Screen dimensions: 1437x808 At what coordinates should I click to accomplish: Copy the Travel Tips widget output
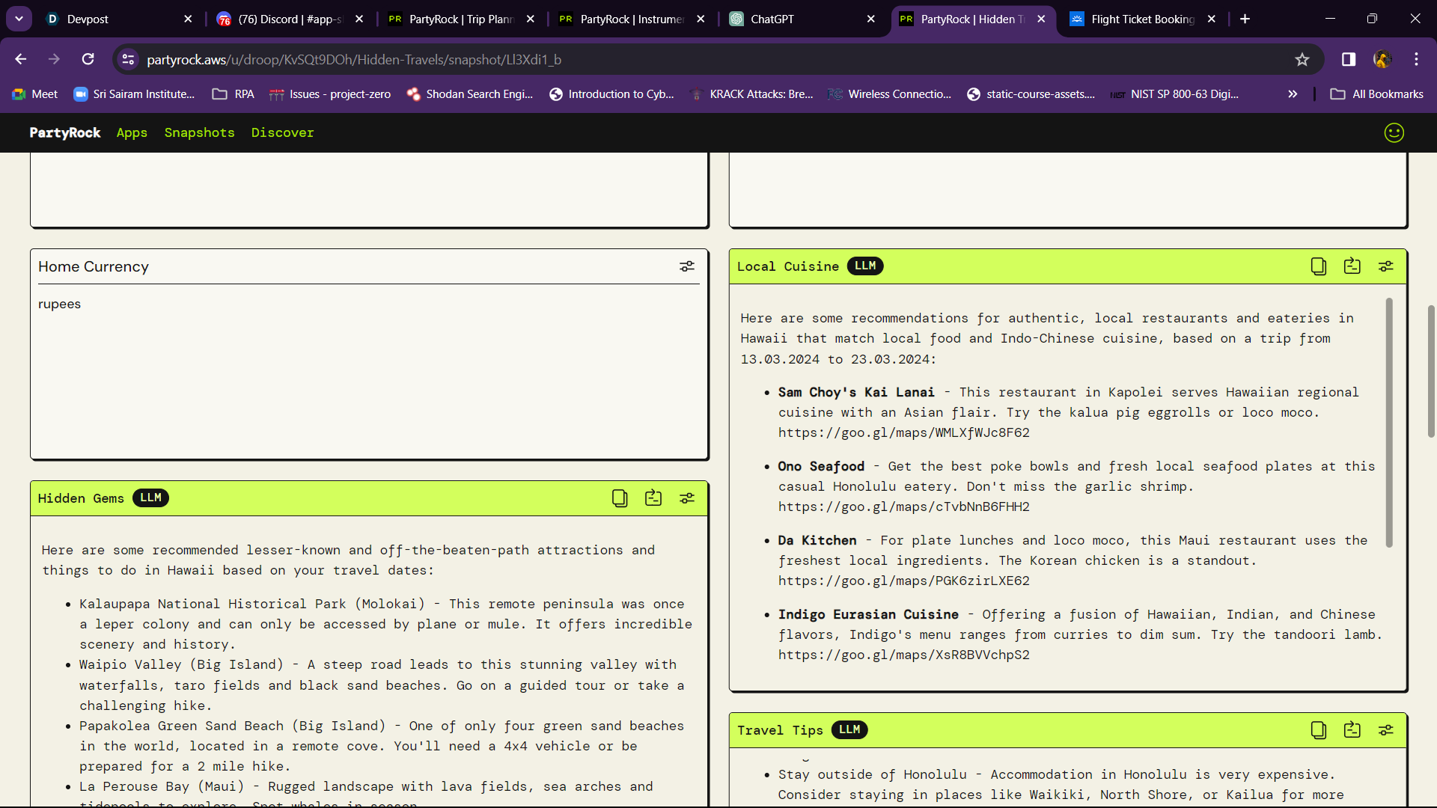(x=1318, y=730)
